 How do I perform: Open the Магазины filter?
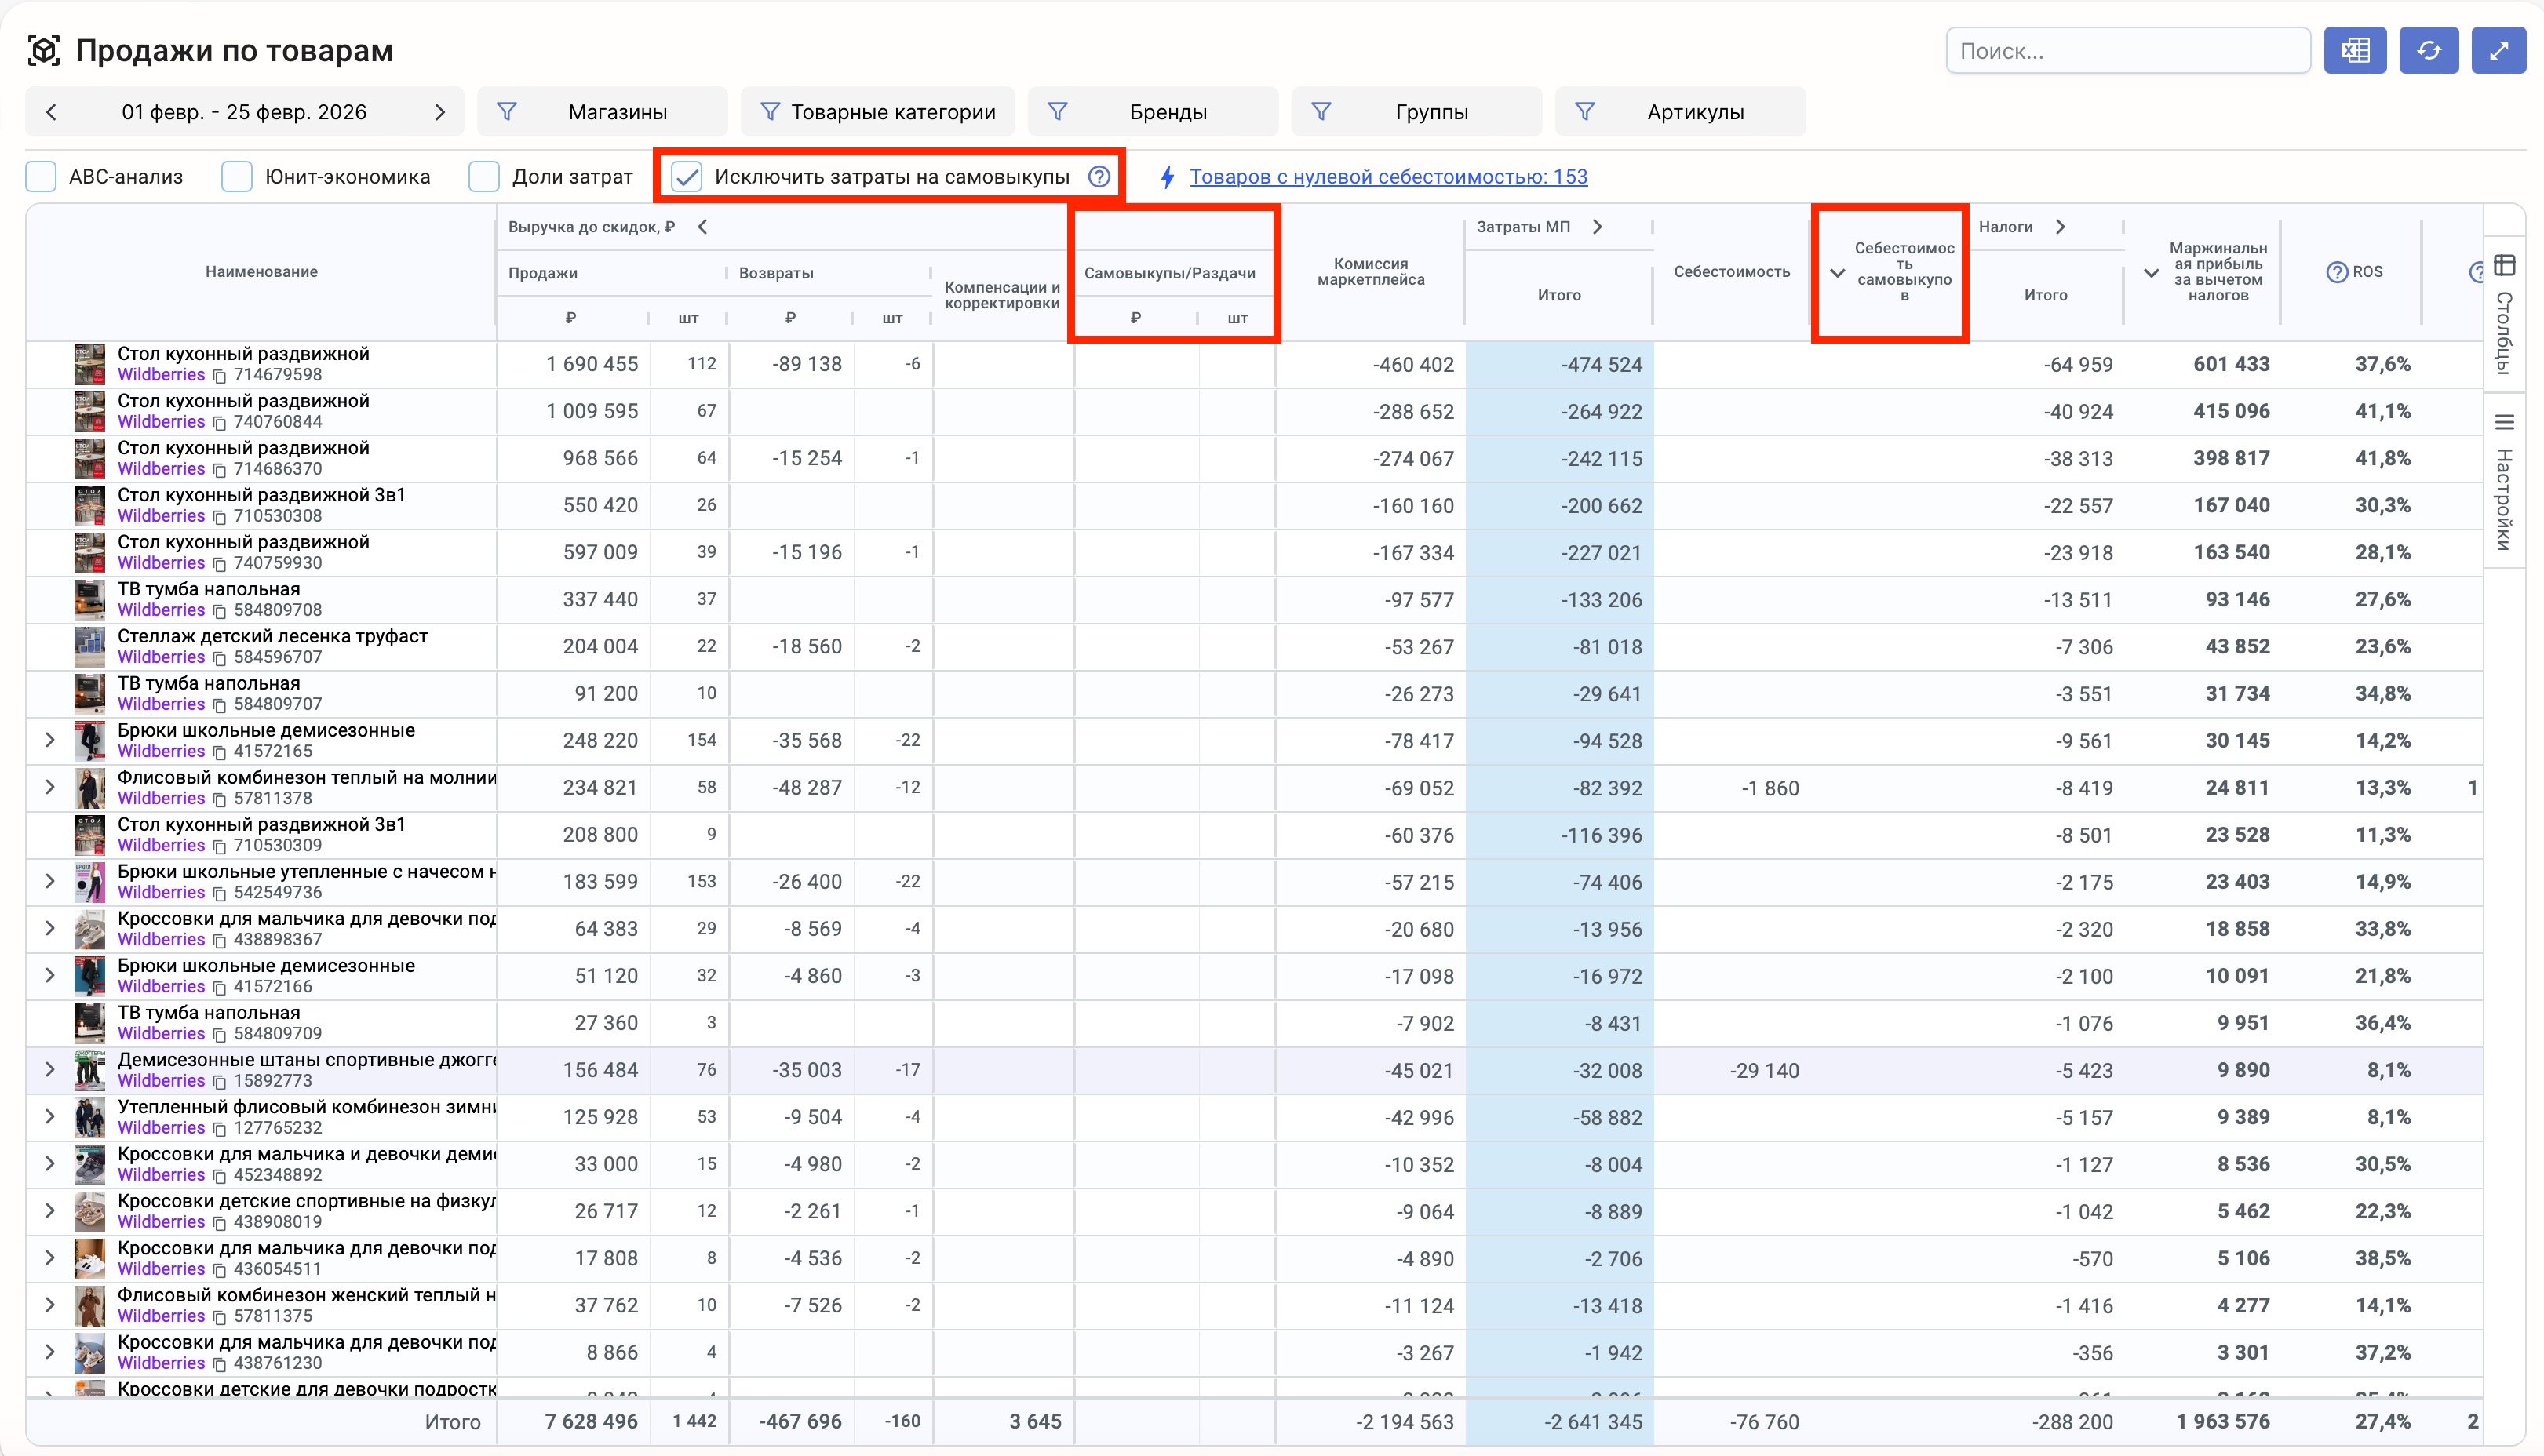coord(602,112)
